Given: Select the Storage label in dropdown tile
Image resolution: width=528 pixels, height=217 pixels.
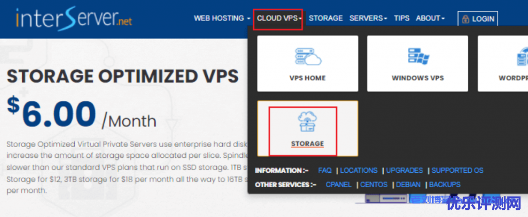Looking at the screenshot, I should (307, 144).
